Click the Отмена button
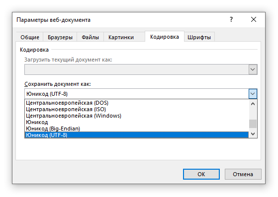This screenshot has width=278, height=197. pos(243,174)
